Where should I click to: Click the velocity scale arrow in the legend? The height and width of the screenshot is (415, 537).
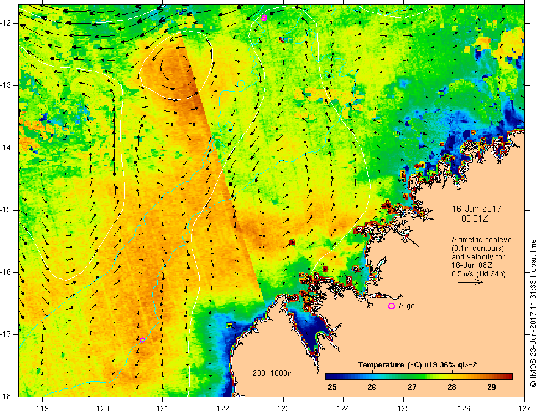[x=470, y=282]
